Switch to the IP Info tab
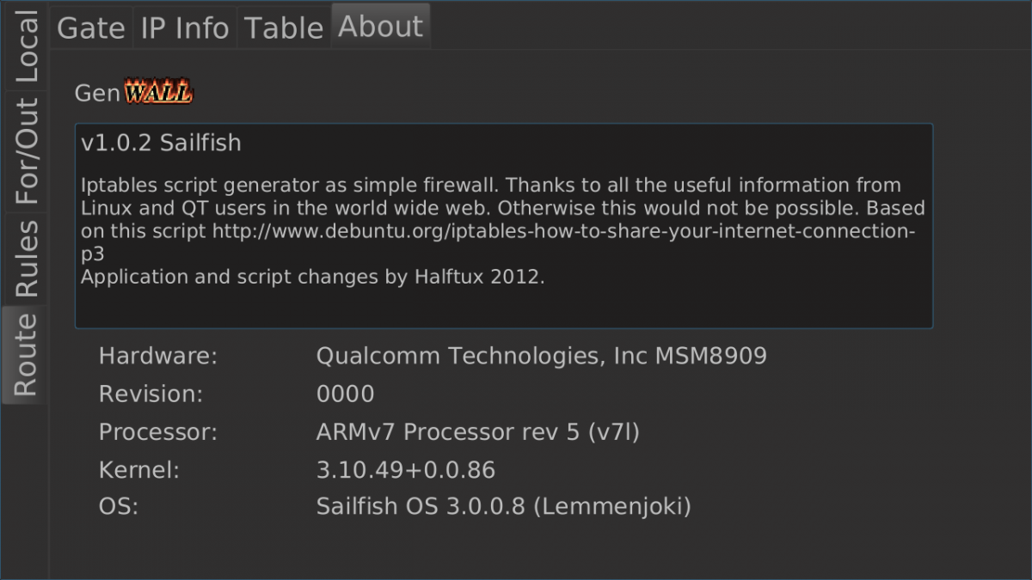Screen dimensions: 1032x580 coord(185,27)
